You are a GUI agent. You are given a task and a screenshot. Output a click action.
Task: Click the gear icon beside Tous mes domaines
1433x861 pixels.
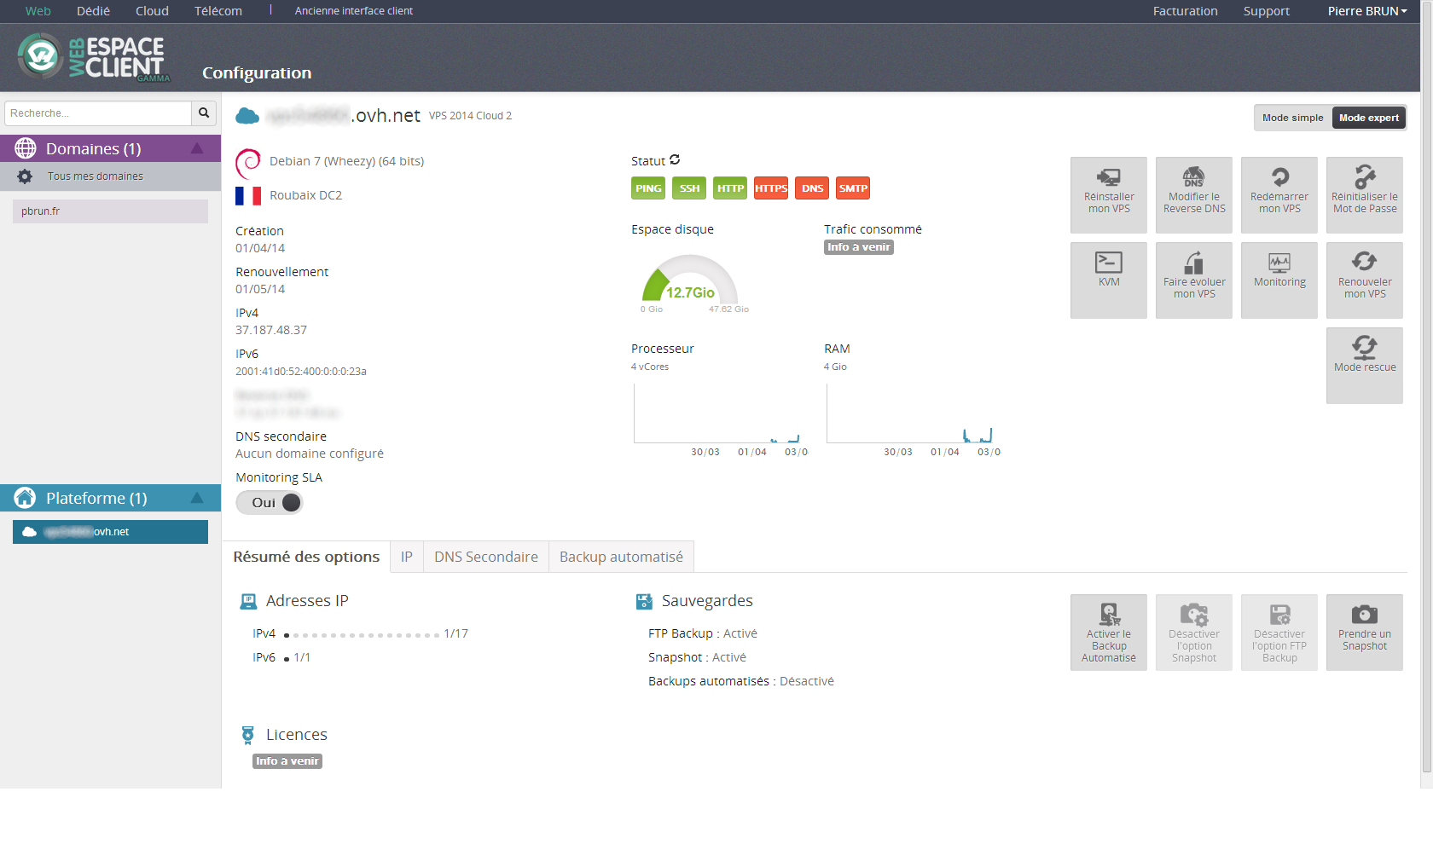25,176
